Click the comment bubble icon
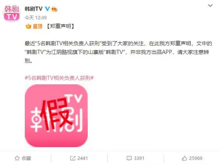The width and height of the screenshot is (221, 165). click(x=129, y=158)
